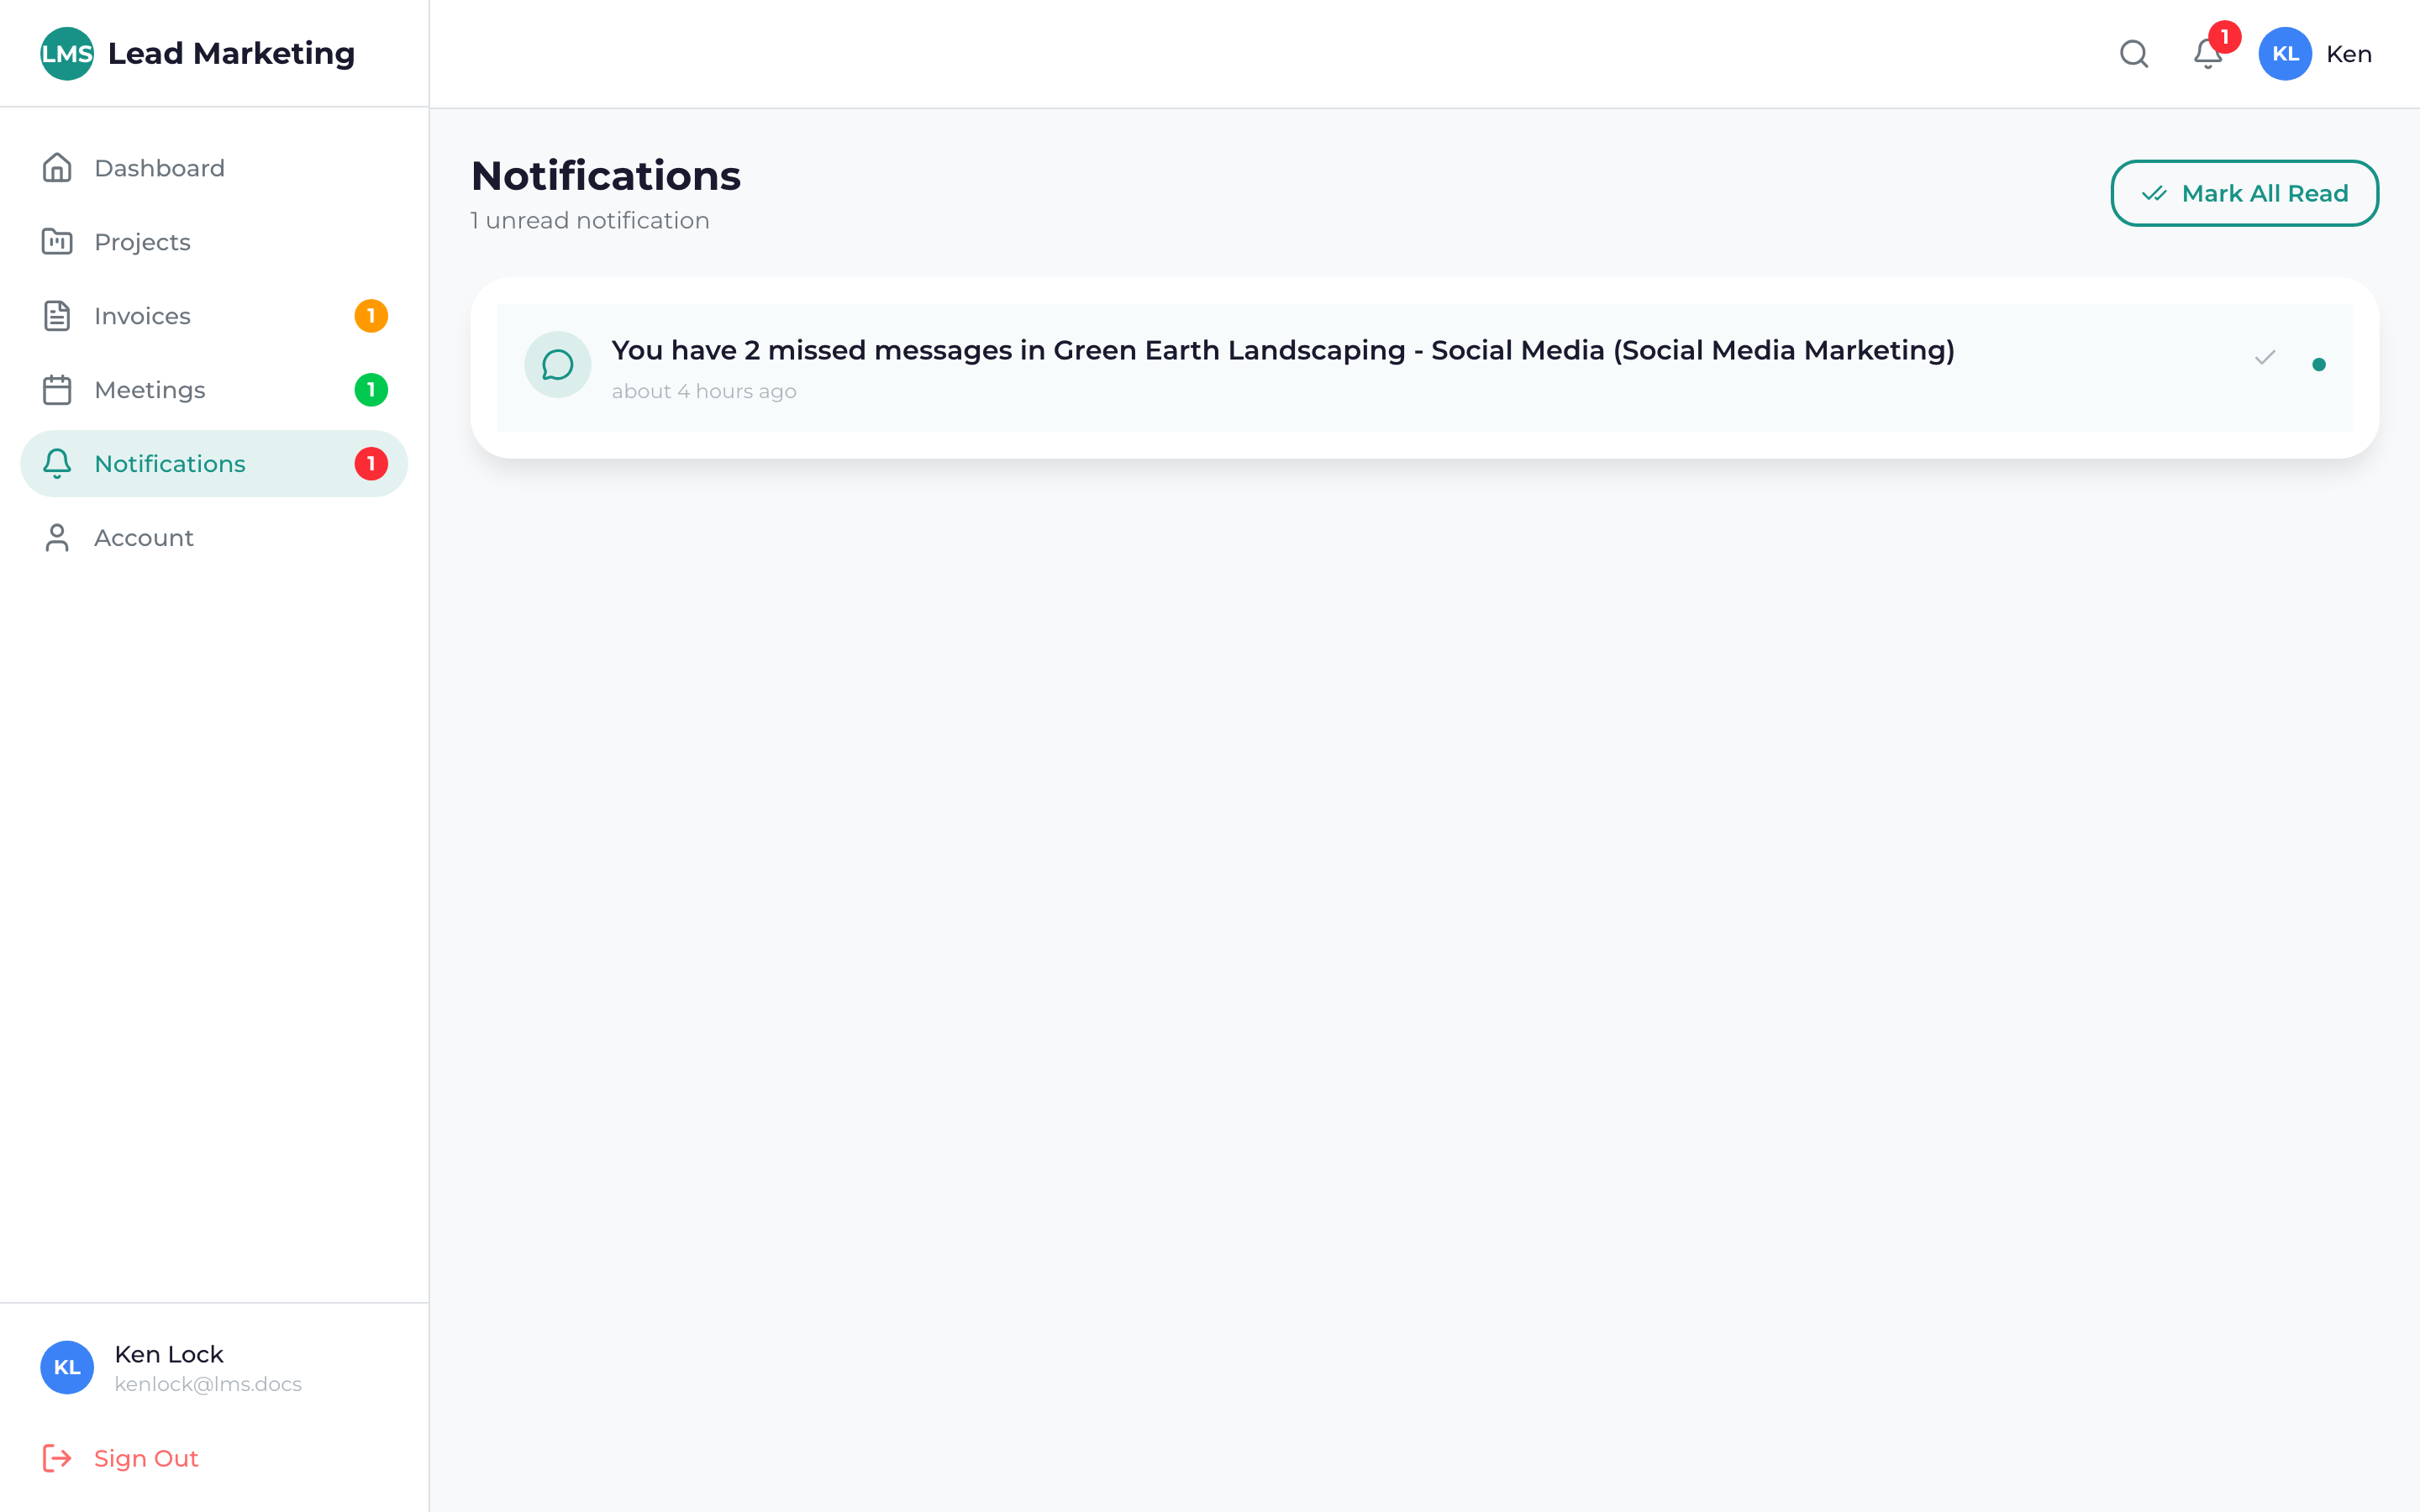Open Ken's profile via the KL avatar
Image resolution: width=2420 pixels, height=1512 pixels.
tap(2285, 53)
